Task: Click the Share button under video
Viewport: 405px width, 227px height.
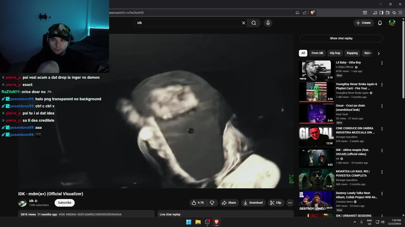Action: (229, 203)
